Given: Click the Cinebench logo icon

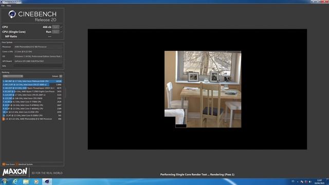Looking at the screenshot, I should tap(12, 14).
